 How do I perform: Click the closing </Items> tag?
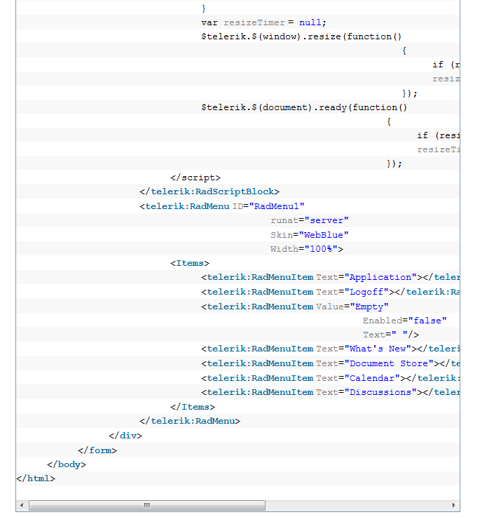pos(193,407)
